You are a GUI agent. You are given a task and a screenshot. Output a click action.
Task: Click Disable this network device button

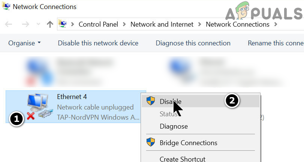coord(98,43)
